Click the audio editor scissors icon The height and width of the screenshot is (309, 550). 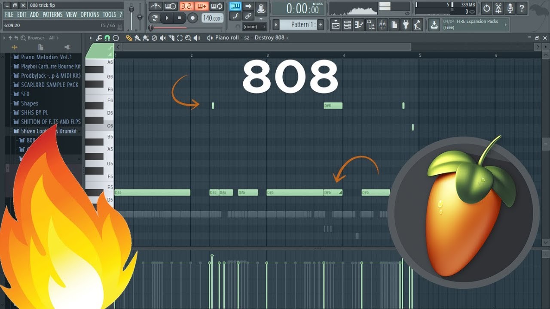[498, 8]
